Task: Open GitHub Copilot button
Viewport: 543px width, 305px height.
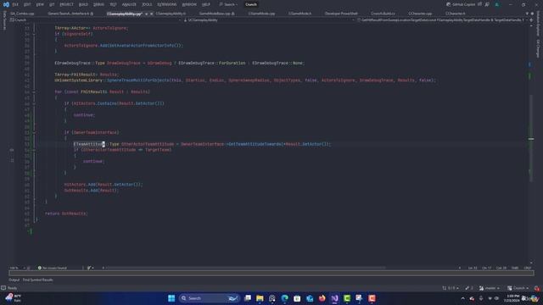Action: [x=461, y=4]
